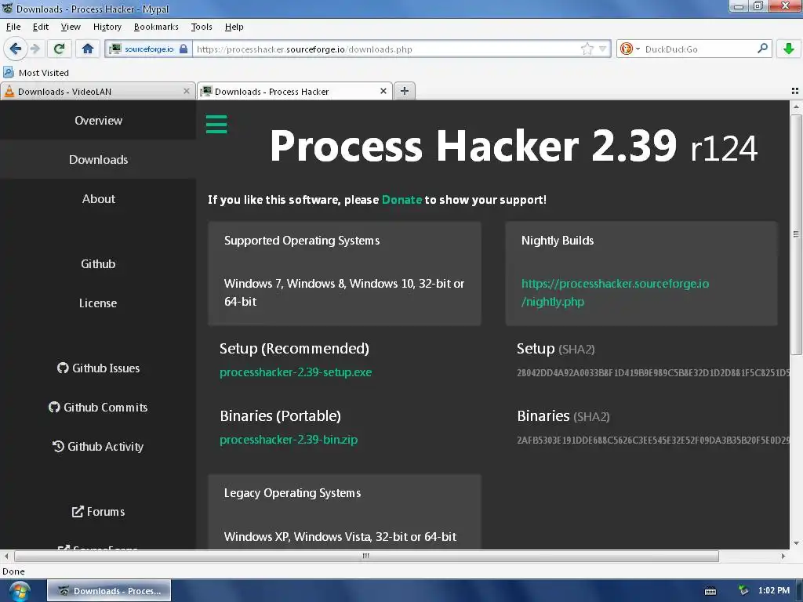803x602 pixels.
Task: Close the Downloads - Process Hacker tab
Action: tap(383, 91)
